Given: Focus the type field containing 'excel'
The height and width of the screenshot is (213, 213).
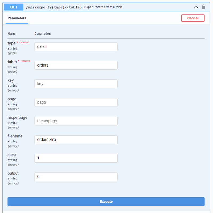Looking at the screenshot, I should pyautogui.click(x=76, y=47).
